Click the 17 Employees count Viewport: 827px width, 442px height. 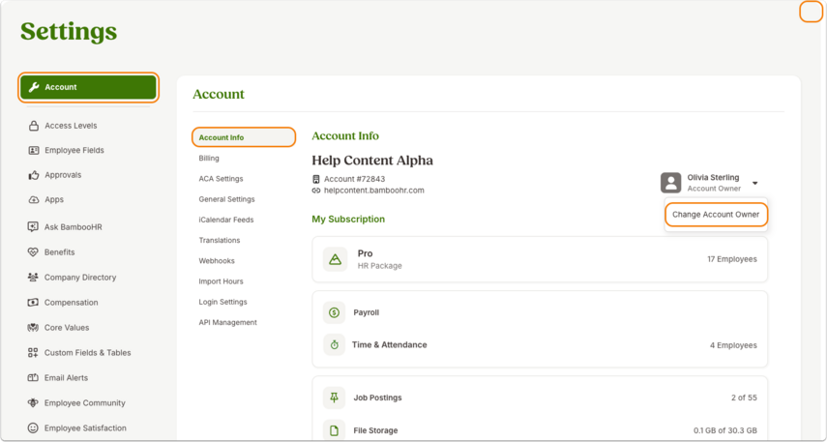coord(732,259)
